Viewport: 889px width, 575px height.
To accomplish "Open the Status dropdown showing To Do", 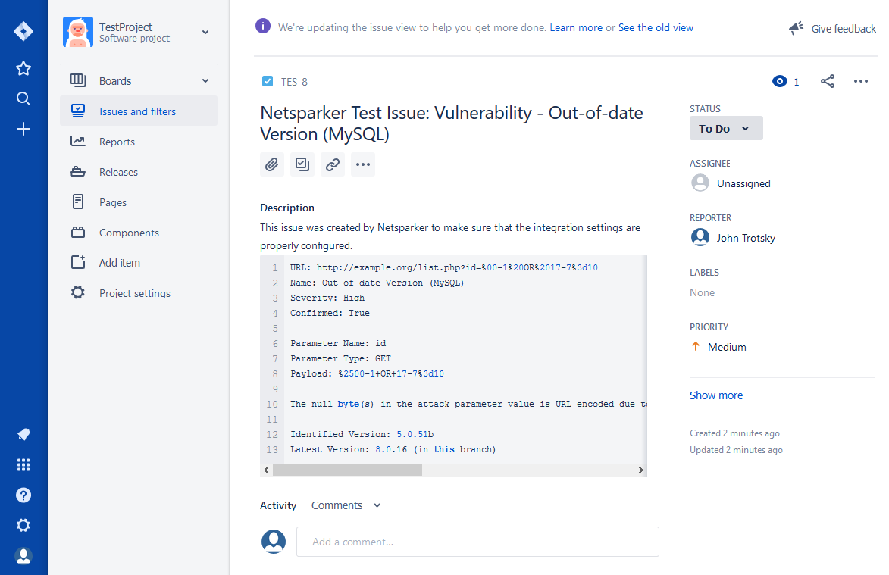I will pyautogui.click(x=725, y=128).
